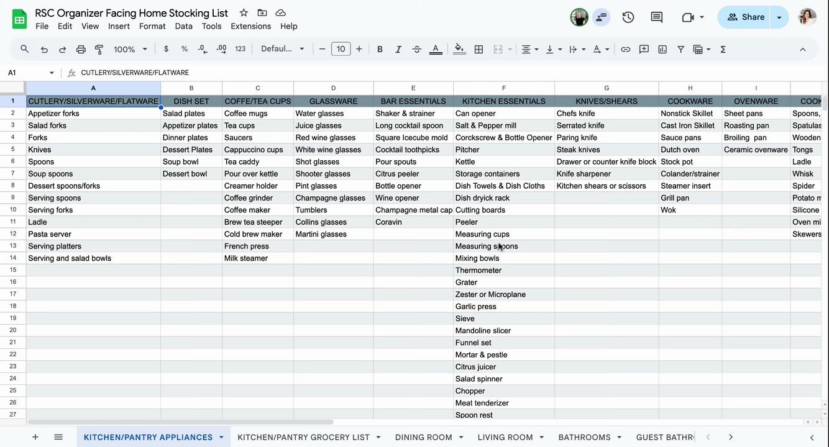Viewport: 829px width, 447px height.
Task: Decrease decimal places
Action: (x=203, y=49)
